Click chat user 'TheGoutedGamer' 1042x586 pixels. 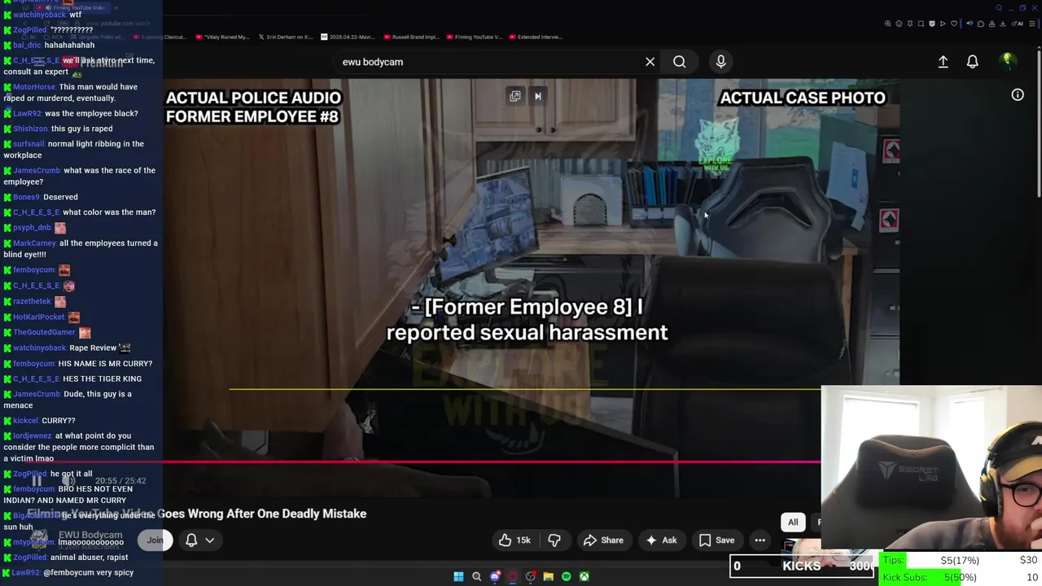coord(44,332)
